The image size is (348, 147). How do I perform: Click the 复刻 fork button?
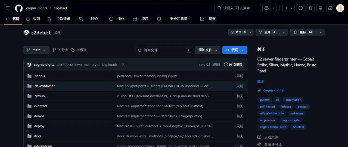click(x=267, y=32)
